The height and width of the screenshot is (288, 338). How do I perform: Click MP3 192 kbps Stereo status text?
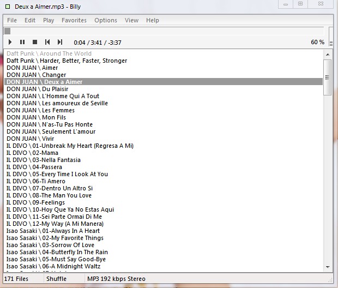[x=116, y=279]
